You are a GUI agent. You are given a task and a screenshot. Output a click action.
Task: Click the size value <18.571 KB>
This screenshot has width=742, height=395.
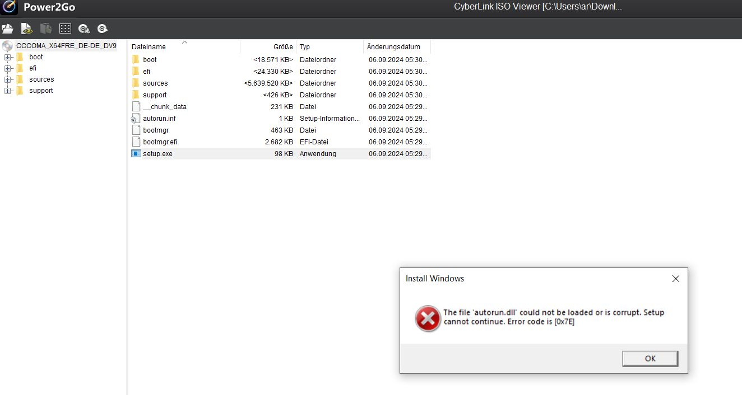click(x=273, y=60)
